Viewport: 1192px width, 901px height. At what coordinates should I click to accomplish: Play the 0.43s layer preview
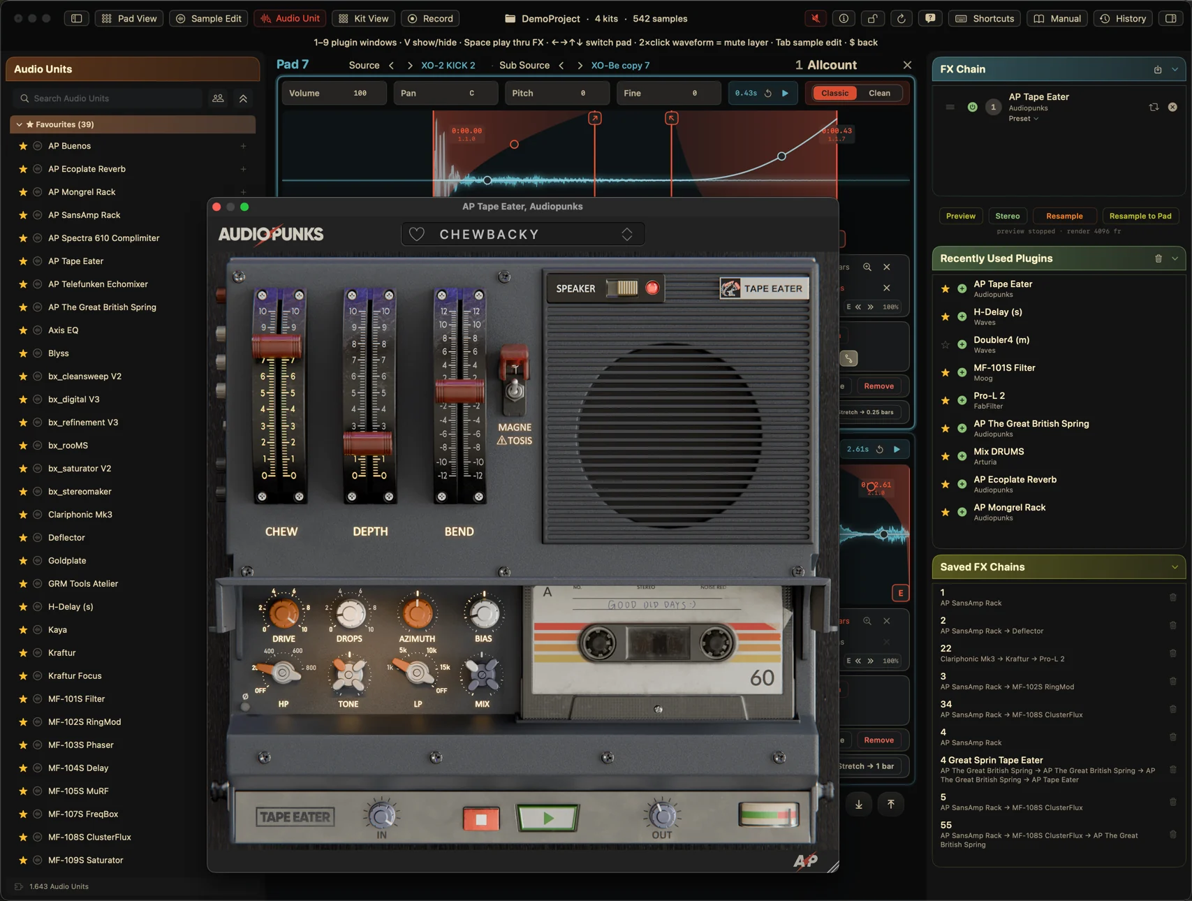785,93
